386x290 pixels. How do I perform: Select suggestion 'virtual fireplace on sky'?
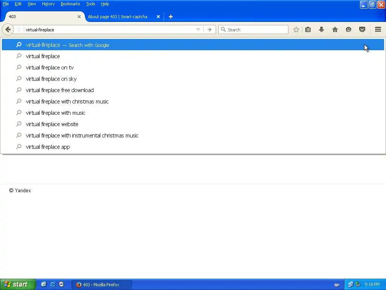(x=193, y=79)
